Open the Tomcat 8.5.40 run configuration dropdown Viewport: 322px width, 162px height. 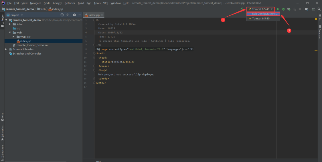click(260, 9)
